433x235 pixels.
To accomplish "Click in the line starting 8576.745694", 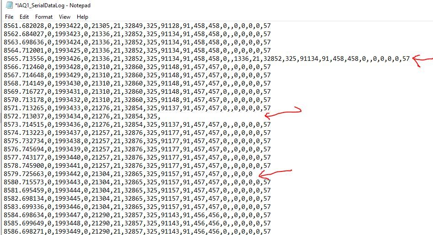I will click(137, 150).
